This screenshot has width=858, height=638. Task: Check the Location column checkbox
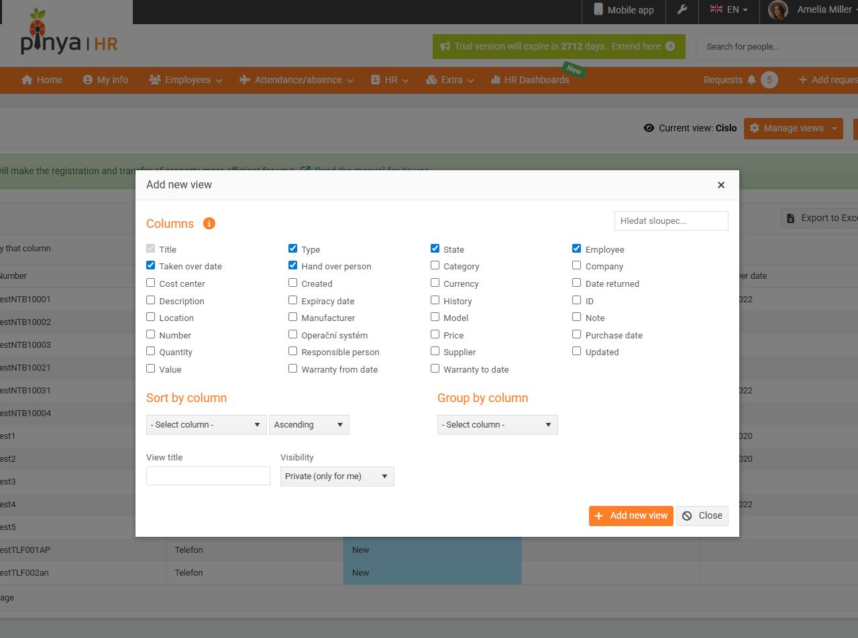coord(150,317)
